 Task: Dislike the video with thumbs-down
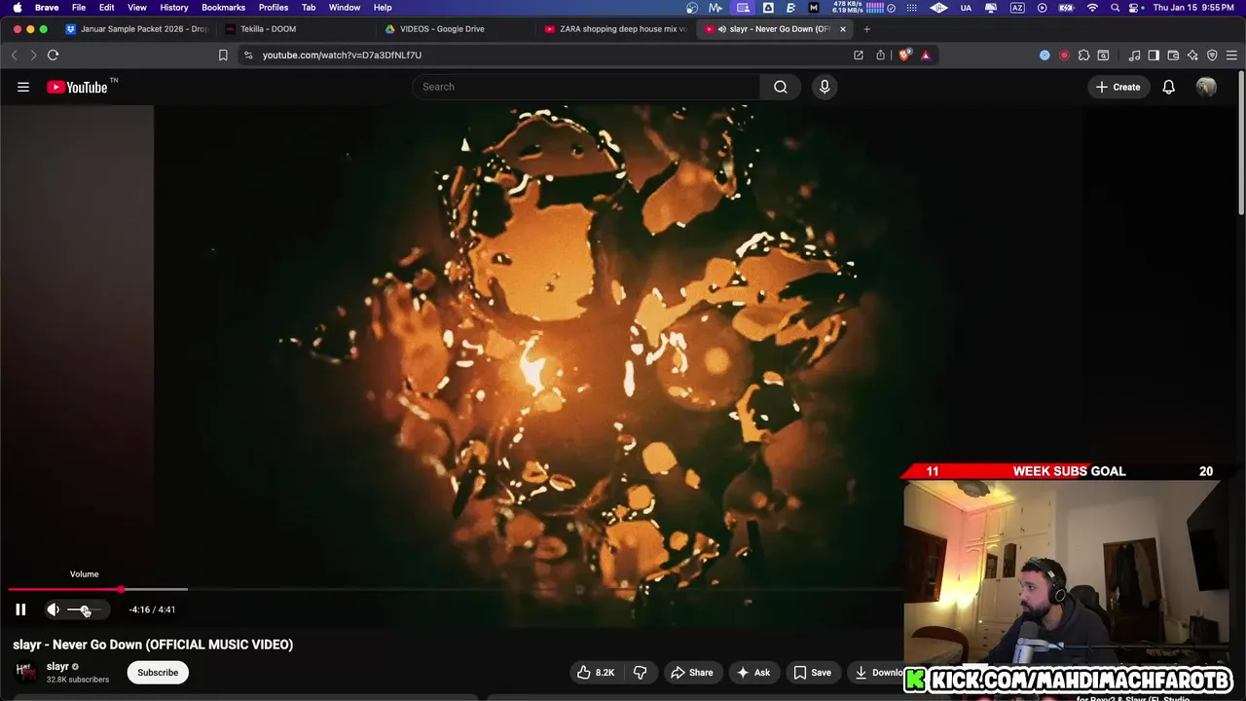tap(641, 673)
